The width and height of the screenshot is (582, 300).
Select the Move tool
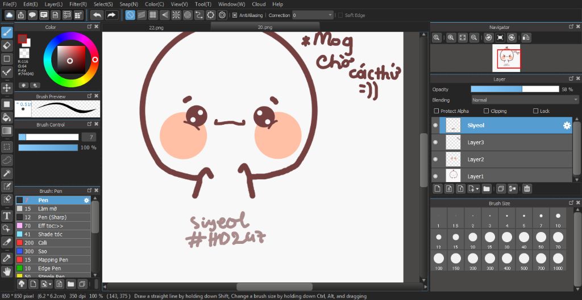pyautogui.click(x=7, y=88)
